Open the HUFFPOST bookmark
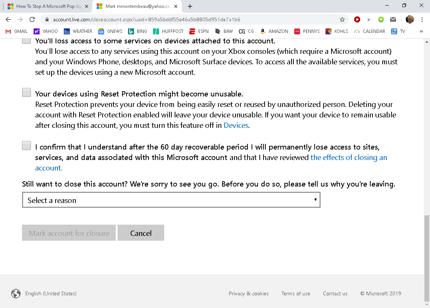Image resolution: width=430 pixels, height=308 pixels. coord(168,31)
